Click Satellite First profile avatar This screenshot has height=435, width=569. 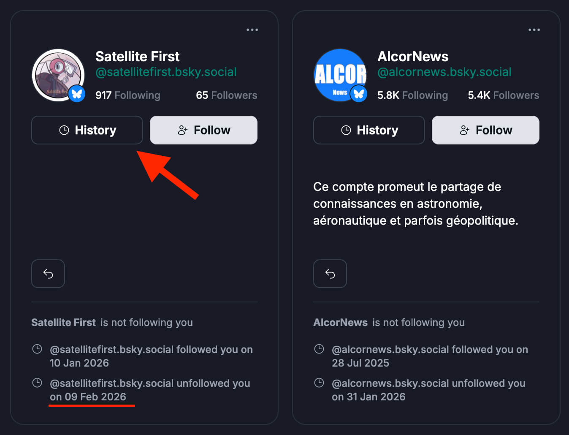(57, 74)
